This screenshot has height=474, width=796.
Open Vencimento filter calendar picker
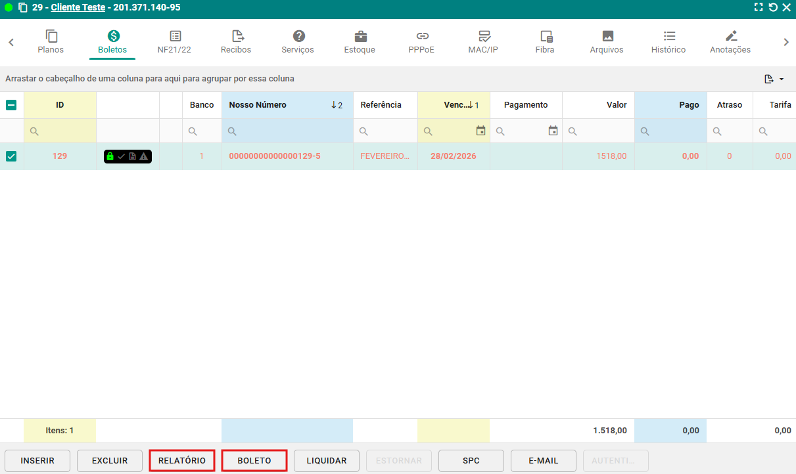pyautogui.click(x=480, y=131)
